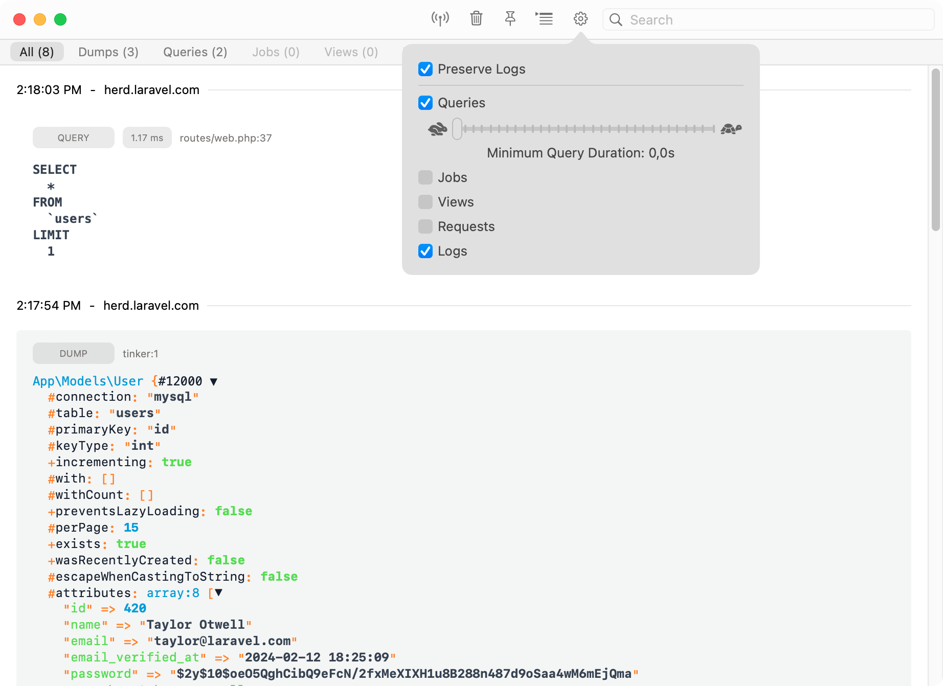The width and height of the screenshot is (943, 686).
Task: Collapse the App\Models\User object dump
Action: coord(214,382)
